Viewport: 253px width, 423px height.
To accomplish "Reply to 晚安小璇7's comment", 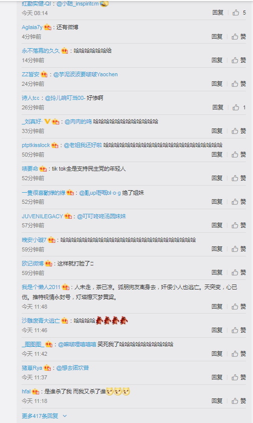I will tap(217, 249).
